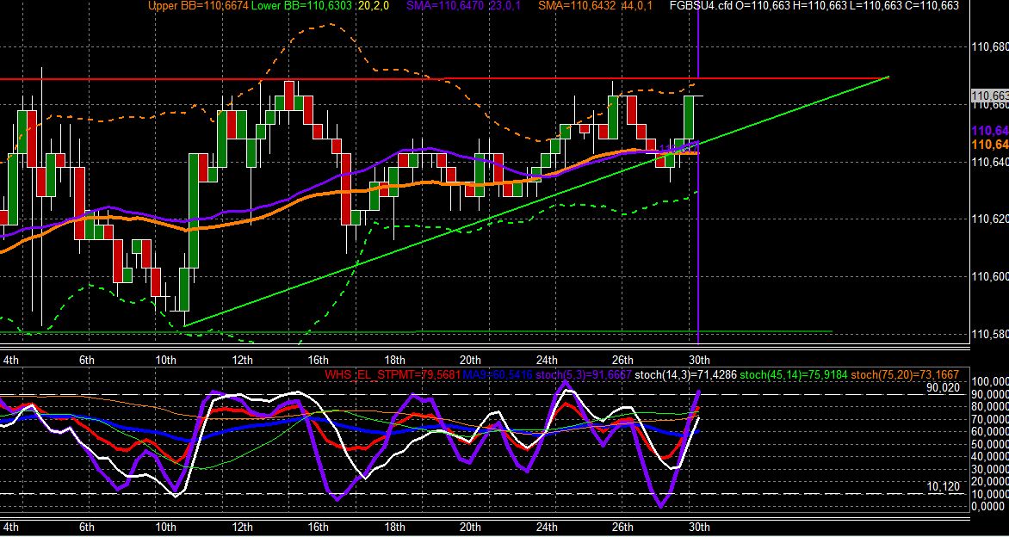Click the 90,020 overbought level label
Viewport: 1009px width, 537px height.
pyautogui.click(x=944, y=387)
